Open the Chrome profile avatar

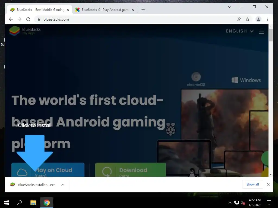258,19
